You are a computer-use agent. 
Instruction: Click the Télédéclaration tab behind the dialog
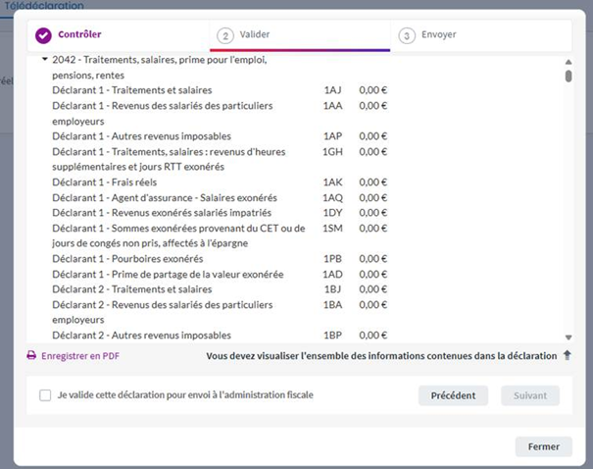[49, 6]
